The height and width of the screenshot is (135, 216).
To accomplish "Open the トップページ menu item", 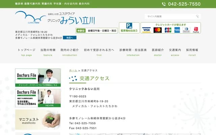I will click(x=26, y=52).
